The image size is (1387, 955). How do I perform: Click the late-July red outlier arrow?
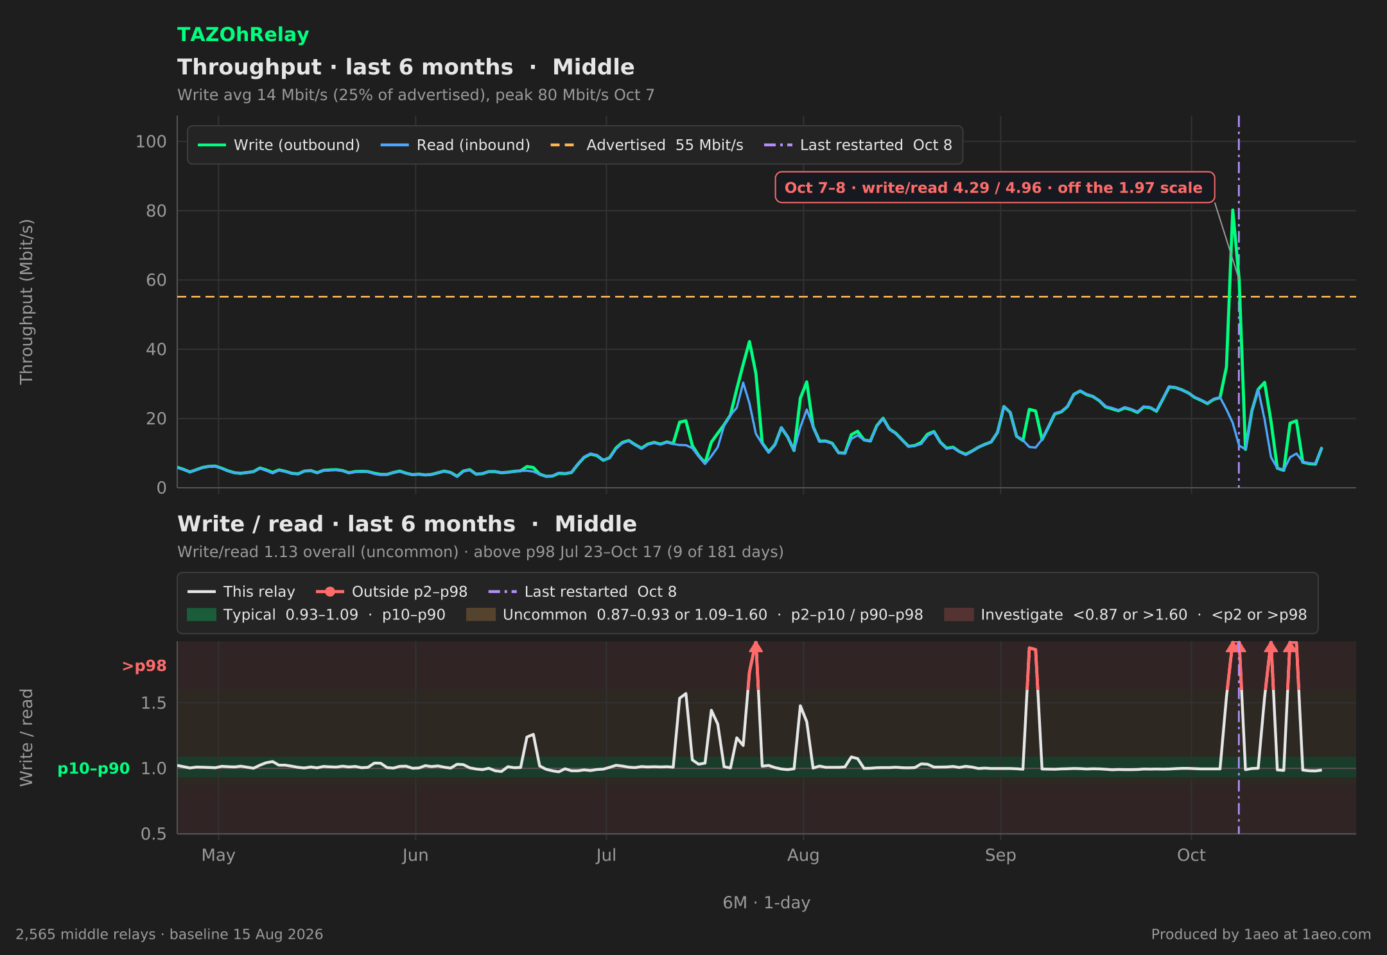[756, 647]
